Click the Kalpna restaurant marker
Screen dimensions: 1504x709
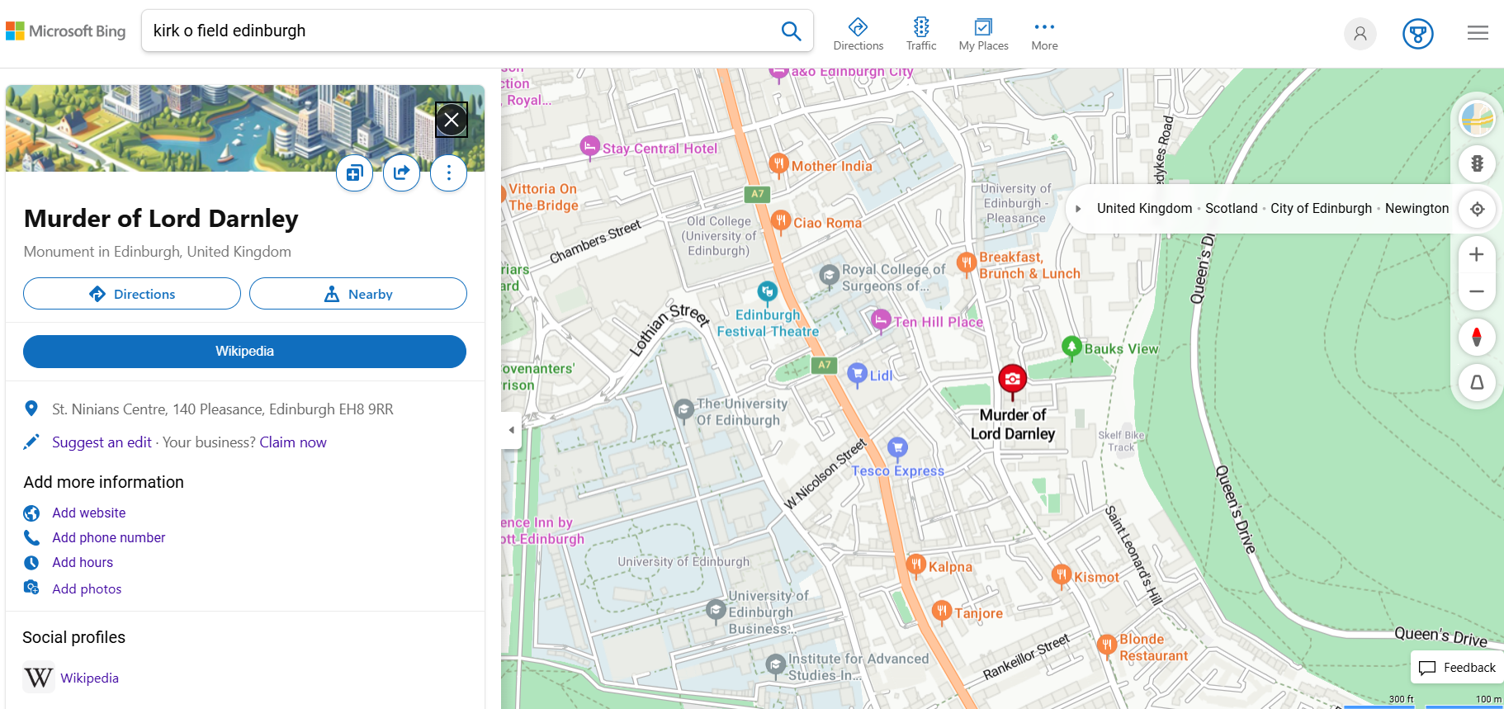pos(915,565)
